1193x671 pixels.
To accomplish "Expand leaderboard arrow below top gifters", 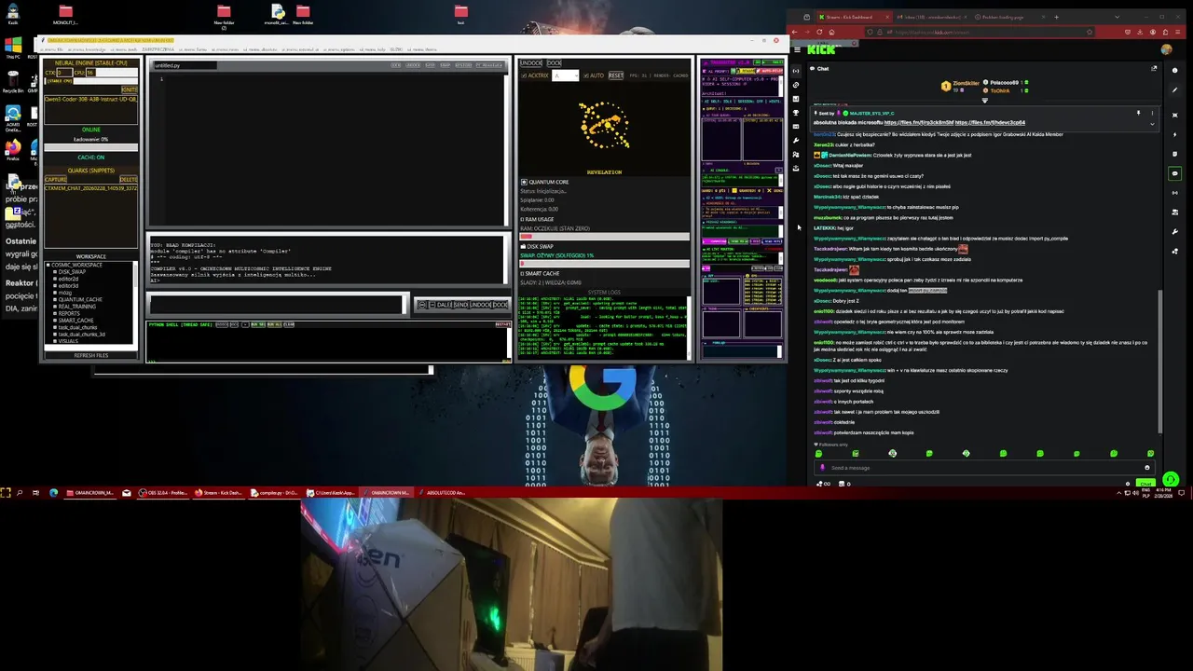I will tap(985, 101).
